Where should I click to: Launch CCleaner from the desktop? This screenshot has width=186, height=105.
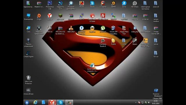[x=103, y=3]
